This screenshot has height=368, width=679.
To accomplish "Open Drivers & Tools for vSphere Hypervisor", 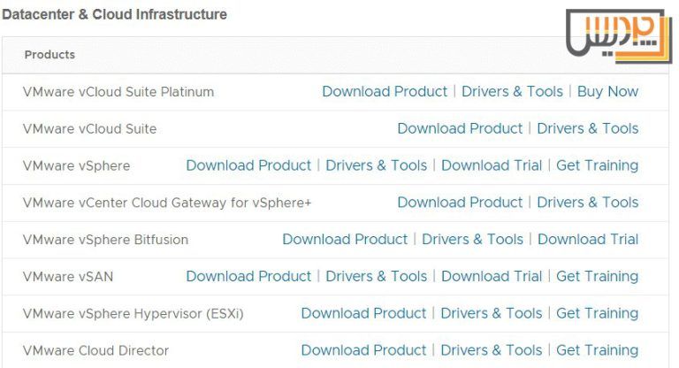I will click(491, 313).
